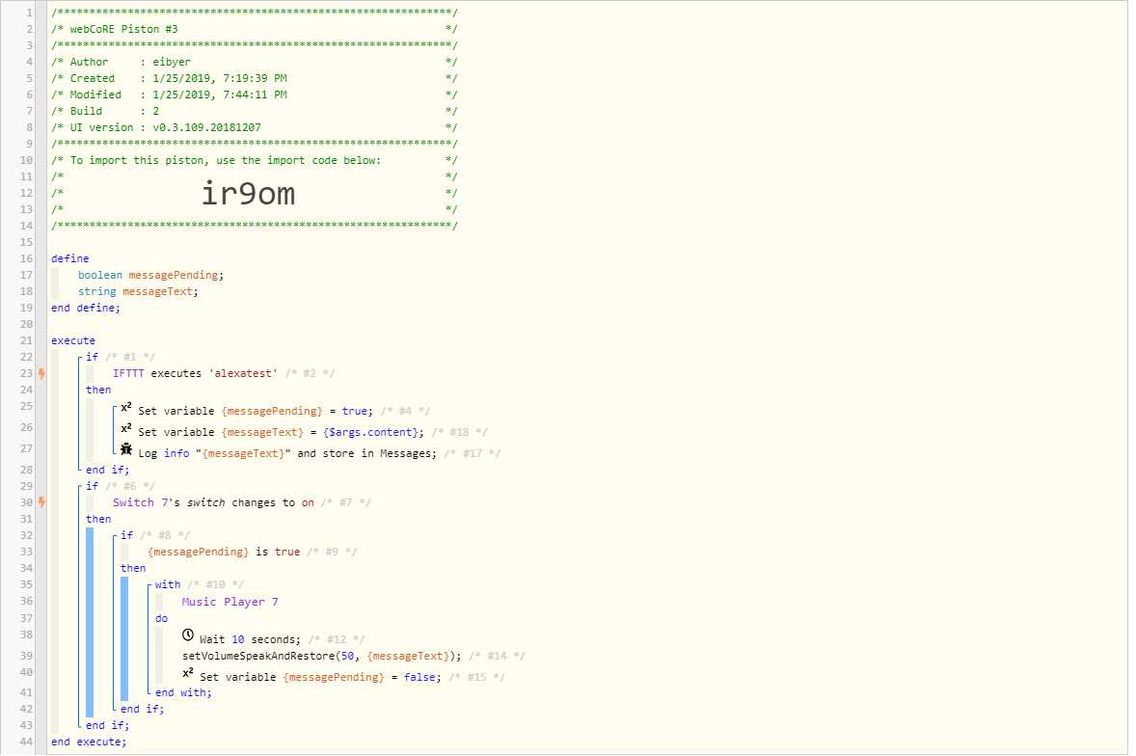Click the lightning bolt icon beside the Switch 7 line
Image resolution: width=1136 pixels, height=756 pixels.
pyautogui.click(x=42, y=502)
